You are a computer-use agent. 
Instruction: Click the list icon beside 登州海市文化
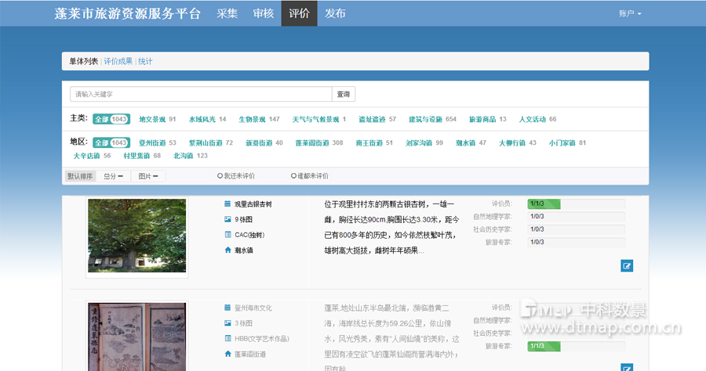227,308
